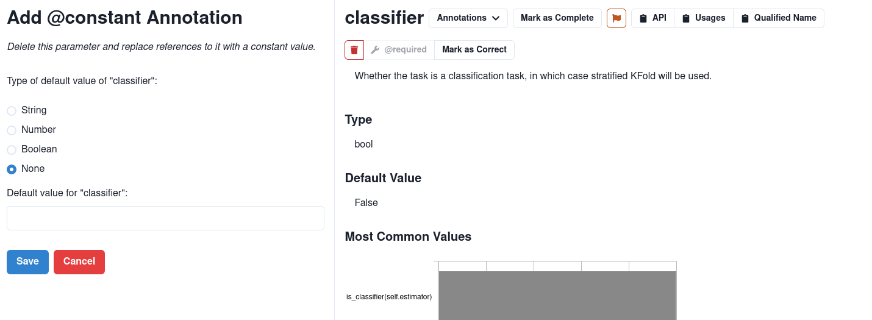The height and width of the screenshot is (320, 872).
Task: Focus the default value input field
Action: (165, 218)
